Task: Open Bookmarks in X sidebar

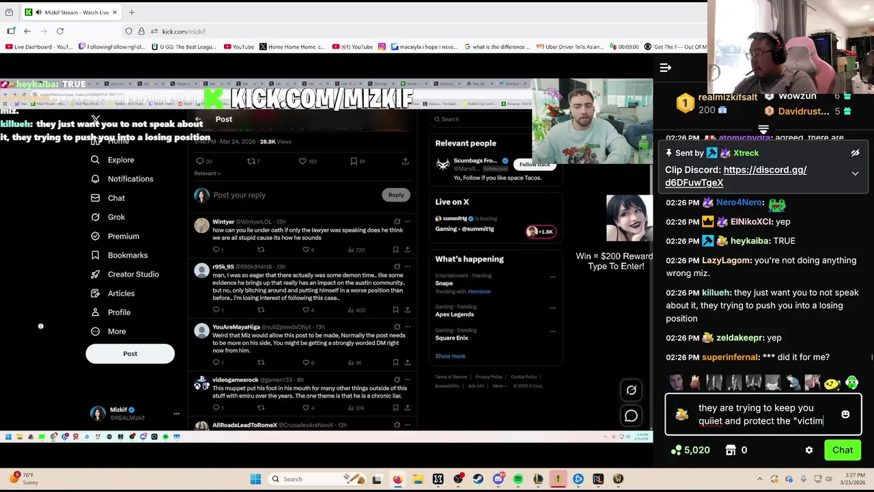Action: [119, 256]
